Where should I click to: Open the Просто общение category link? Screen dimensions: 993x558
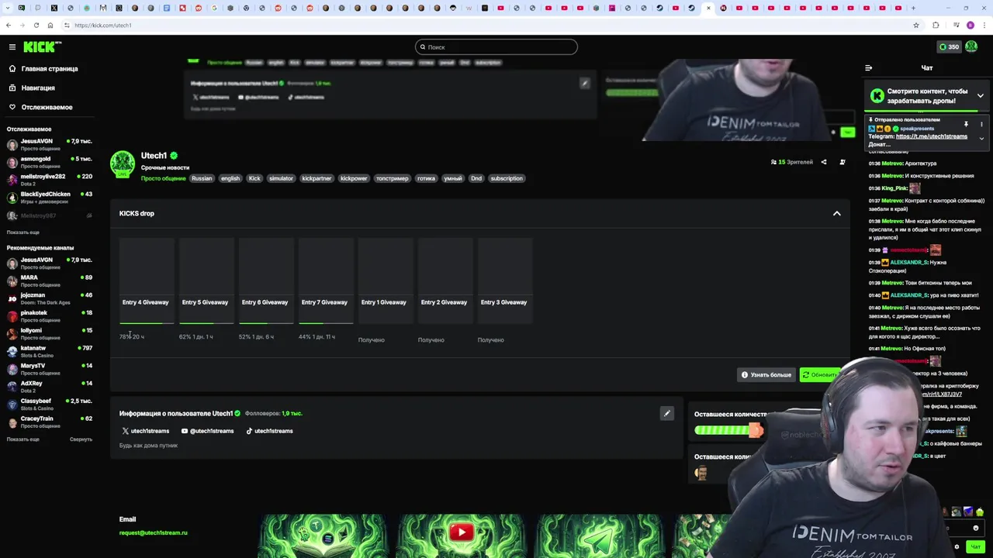163,179
